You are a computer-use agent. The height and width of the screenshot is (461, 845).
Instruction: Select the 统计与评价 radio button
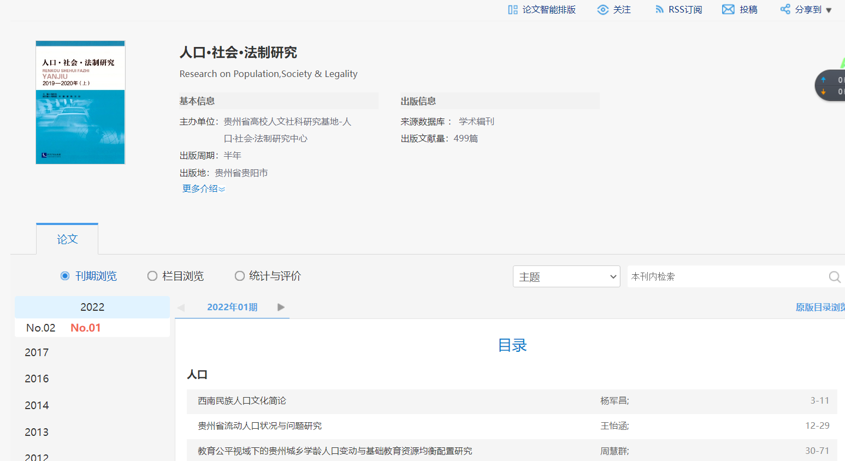[239, 276]
